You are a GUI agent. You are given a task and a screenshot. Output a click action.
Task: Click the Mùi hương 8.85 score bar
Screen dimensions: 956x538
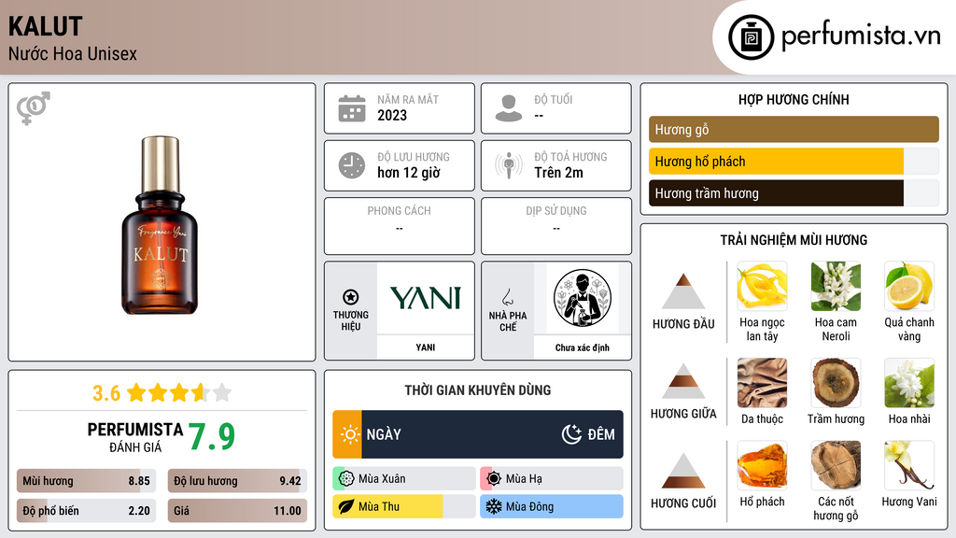87,481
